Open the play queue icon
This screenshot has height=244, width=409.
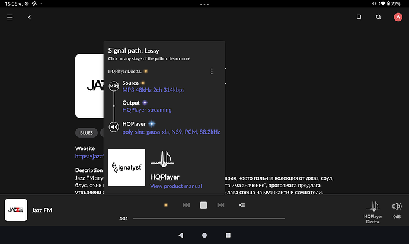click(242, 205)
